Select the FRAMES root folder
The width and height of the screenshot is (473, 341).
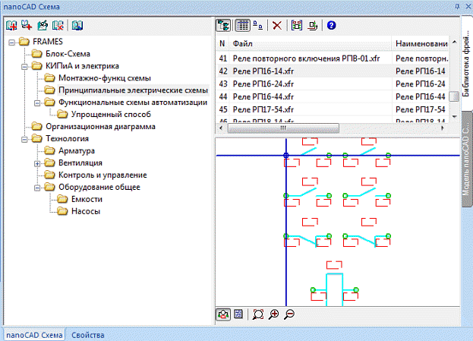[x=47, y=42]
